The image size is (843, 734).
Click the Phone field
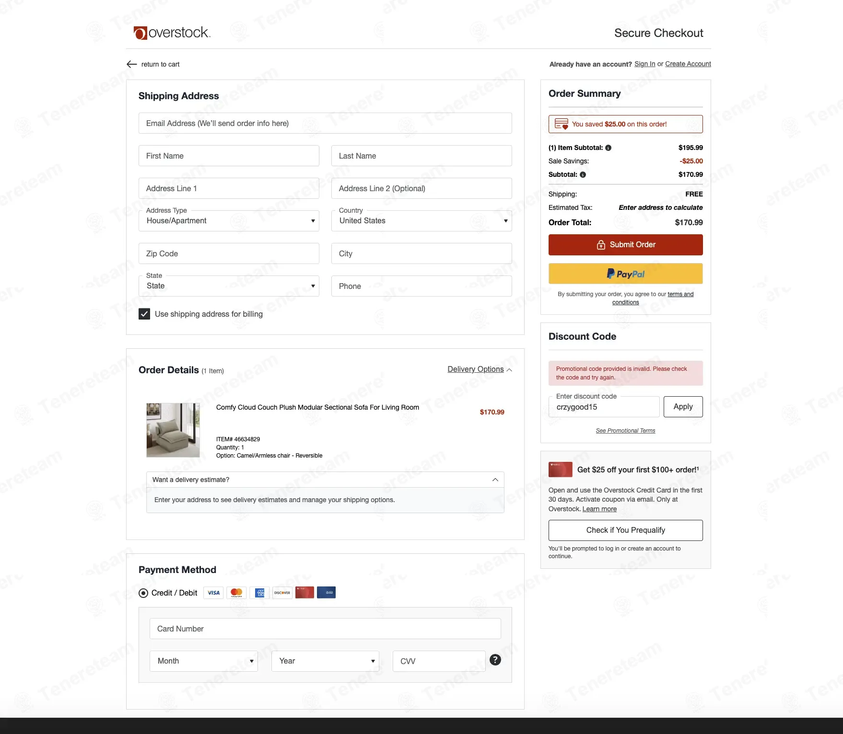tap(421, 286)
